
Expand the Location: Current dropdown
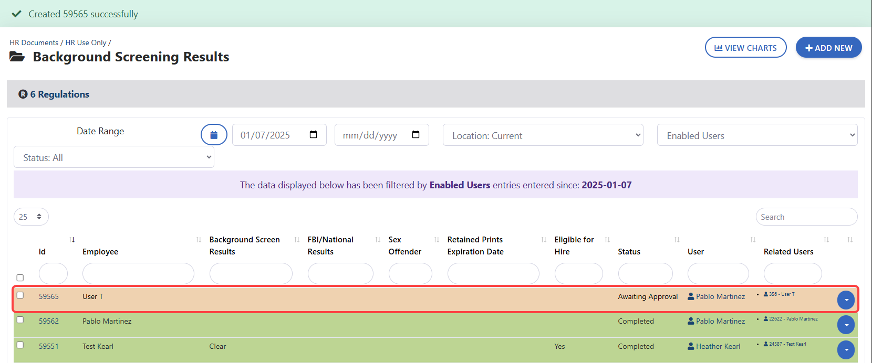[543, 135]
